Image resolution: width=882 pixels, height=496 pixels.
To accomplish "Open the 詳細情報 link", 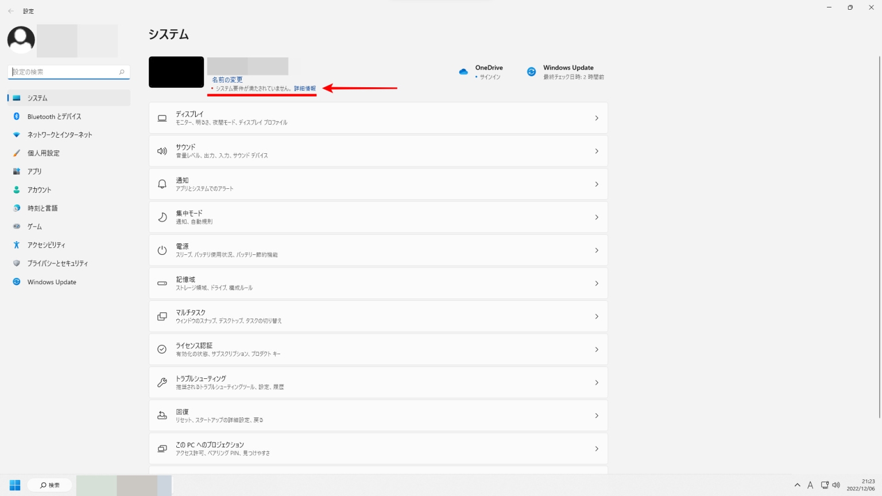I will tap(305, 88).
